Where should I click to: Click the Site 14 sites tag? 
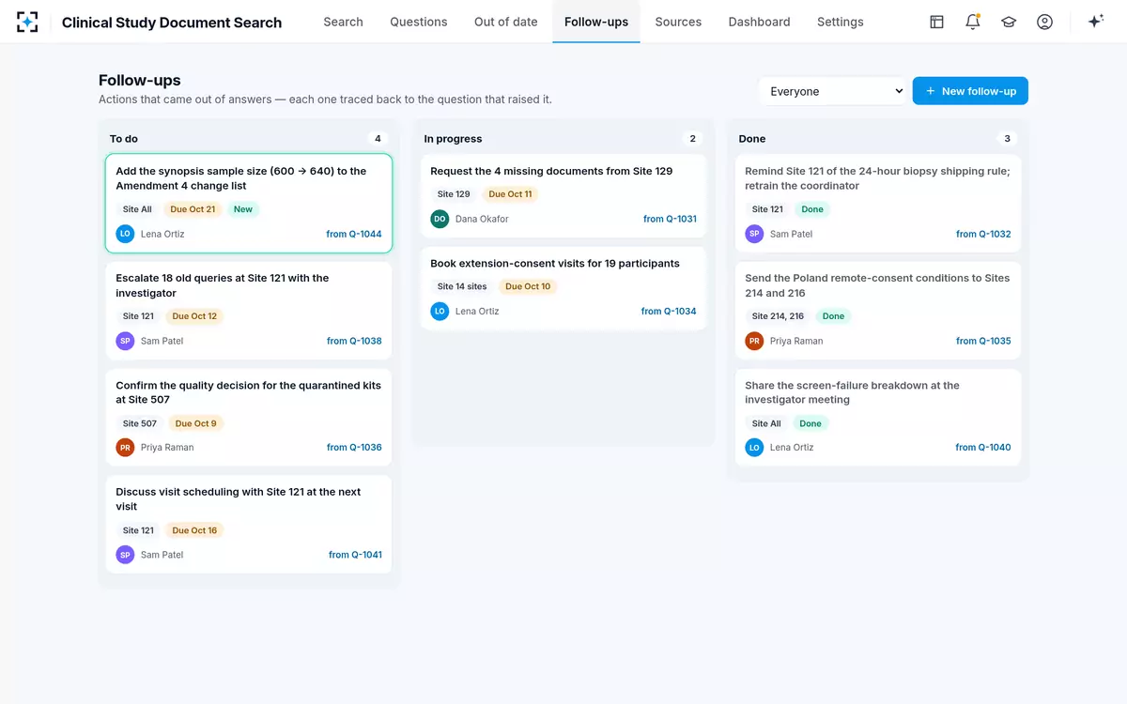click(x=462, y=286)
